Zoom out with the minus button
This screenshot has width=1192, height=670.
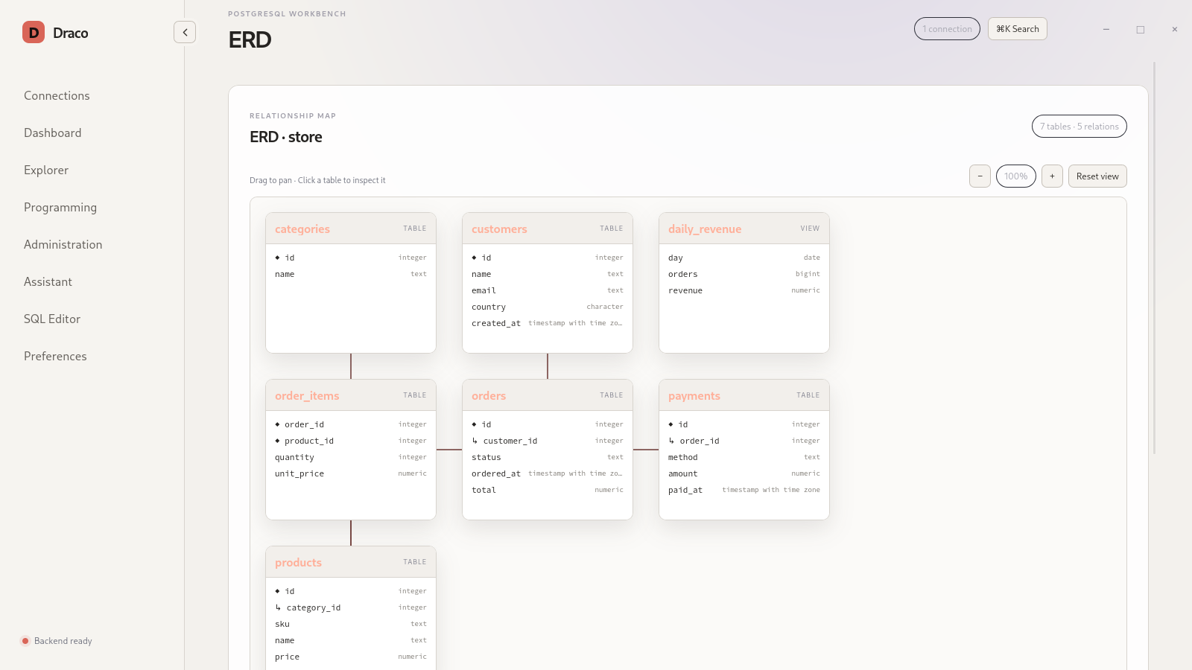tap(980, 176)
